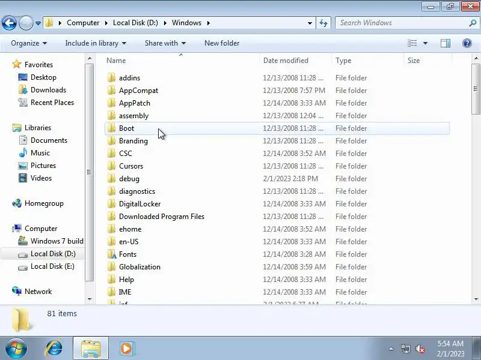This screenshot has height=360, width=481.
Task: Open the Include in library menu
Action: pos(96,43)
